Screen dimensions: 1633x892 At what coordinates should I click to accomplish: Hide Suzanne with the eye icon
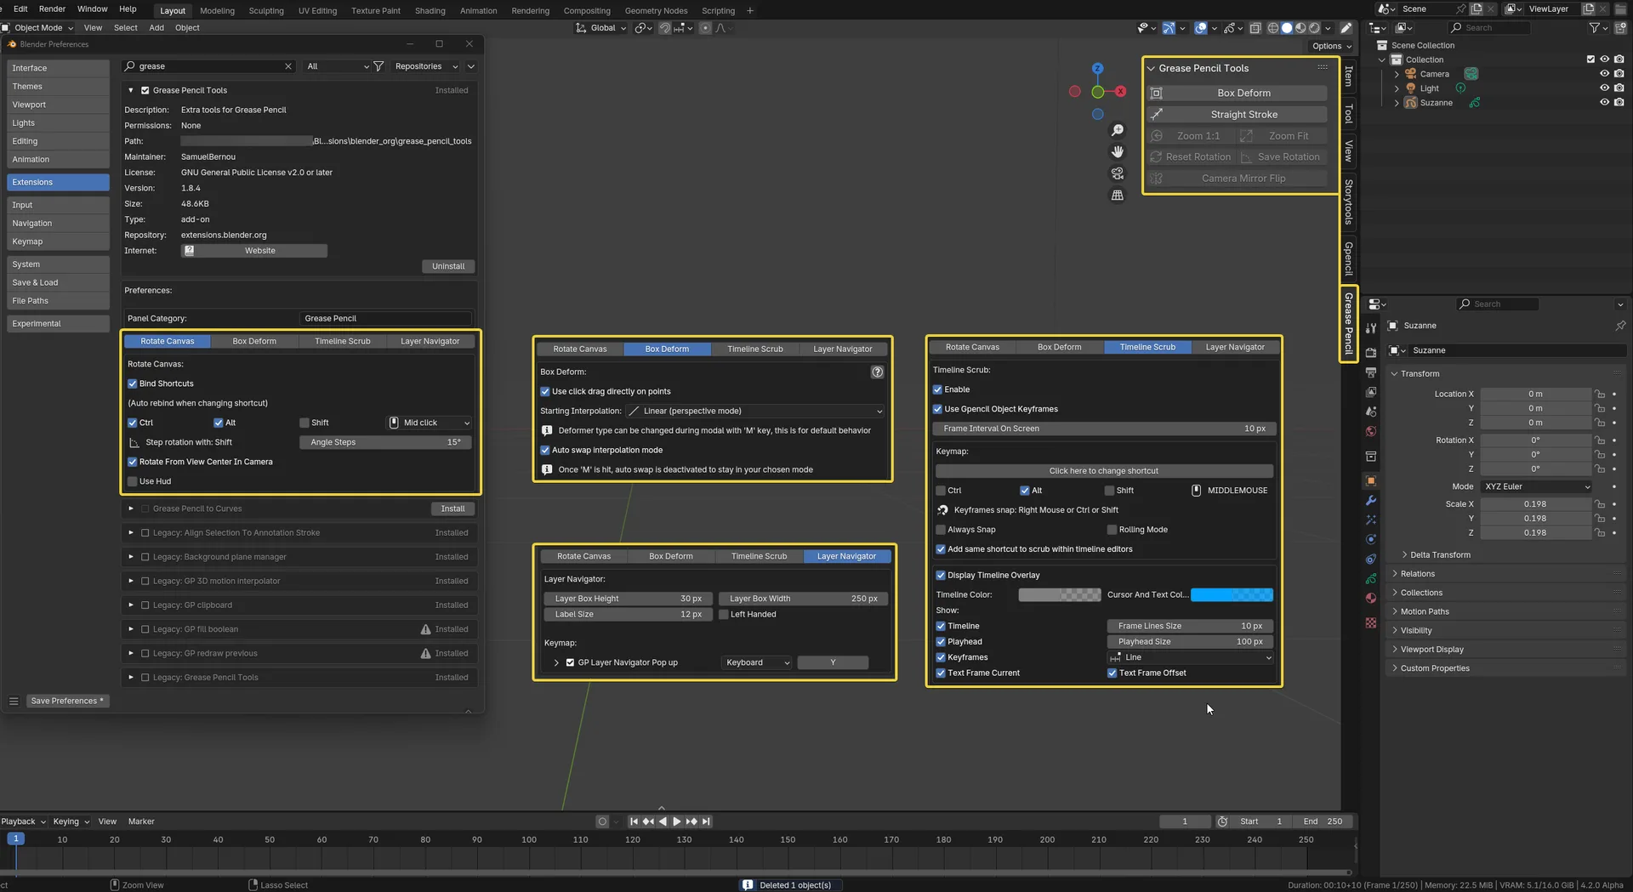pyautogui.click(x=1604, y=103)
